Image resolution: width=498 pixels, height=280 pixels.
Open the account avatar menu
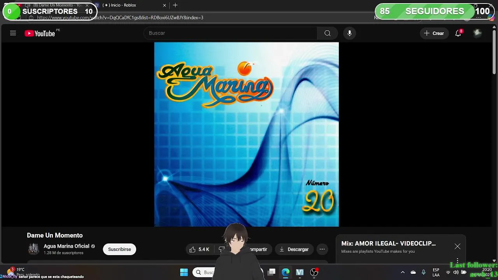477,33
